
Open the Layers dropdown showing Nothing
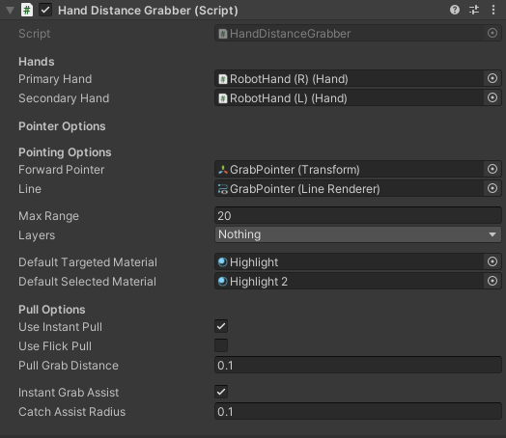[358, 234]
